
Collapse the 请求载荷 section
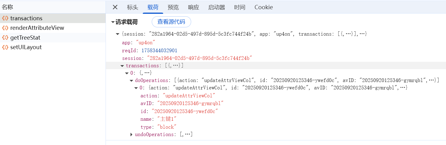point(113,22)
